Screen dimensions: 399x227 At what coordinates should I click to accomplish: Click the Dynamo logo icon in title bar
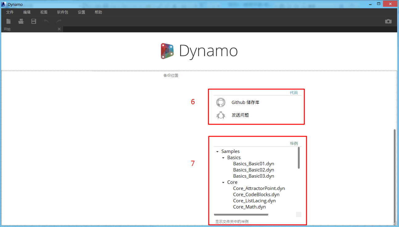point(4,4)
